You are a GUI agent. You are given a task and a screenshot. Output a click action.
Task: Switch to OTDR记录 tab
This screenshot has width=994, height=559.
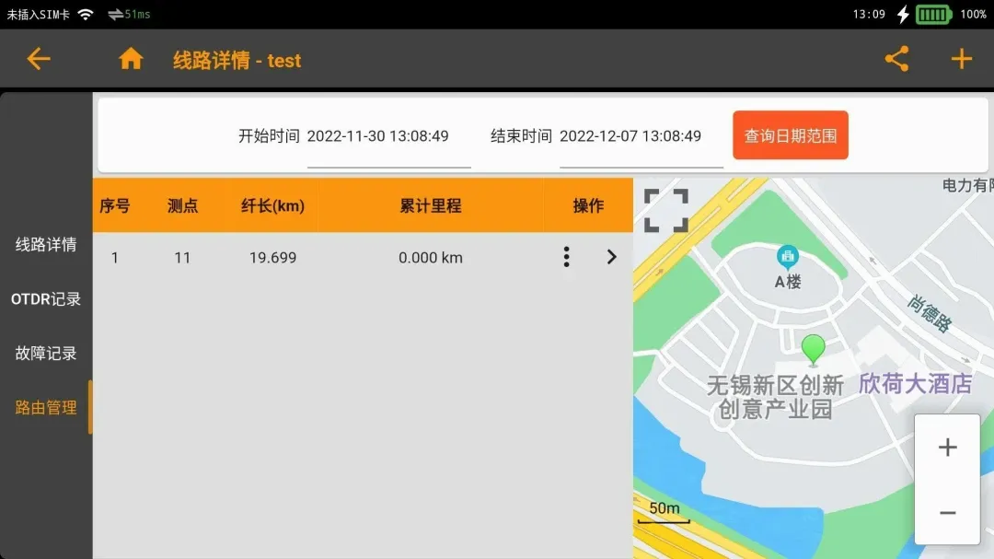[x=46, y=299]
